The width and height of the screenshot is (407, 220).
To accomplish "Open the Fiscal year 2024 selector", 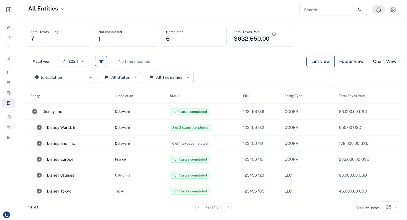I will [72, 61].
